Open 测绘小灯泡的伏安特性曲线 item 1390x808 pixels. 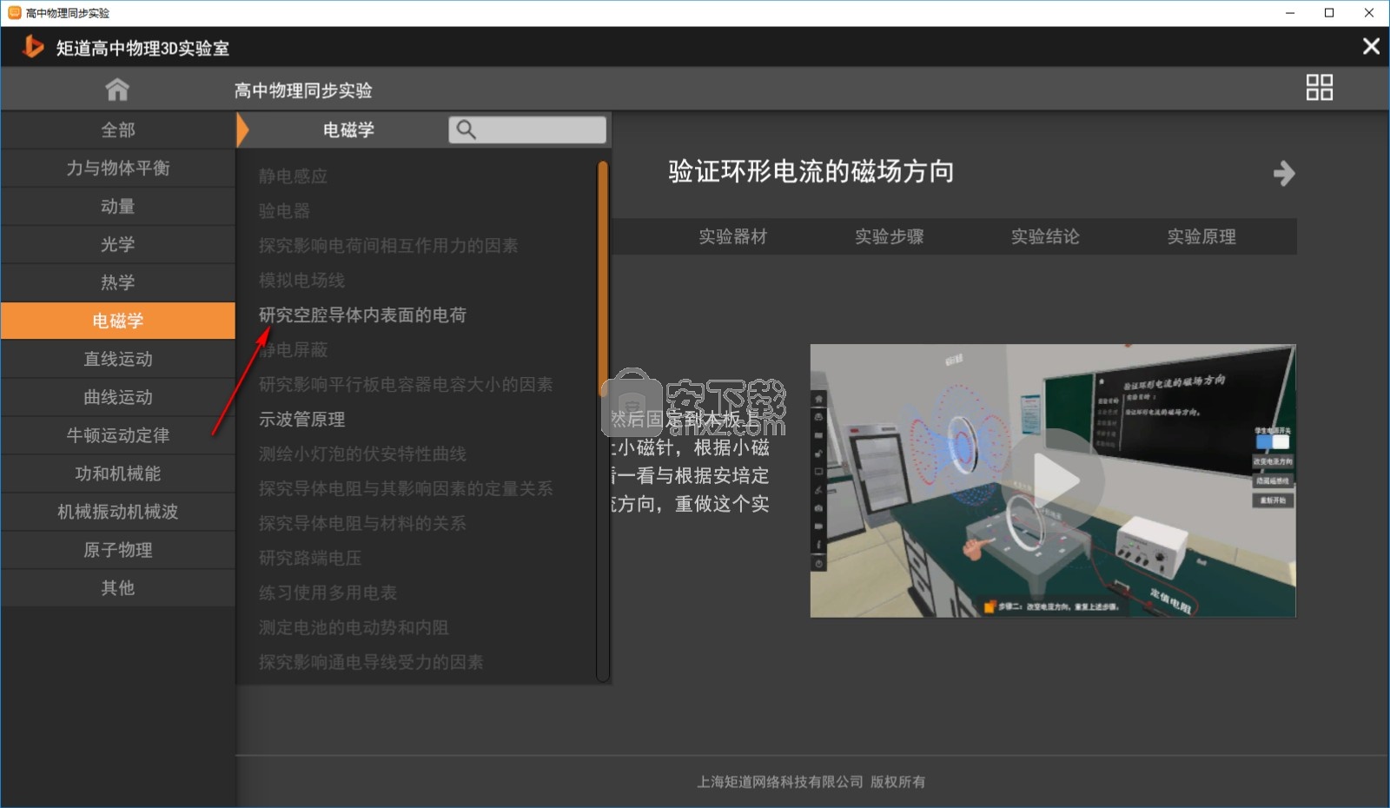pos(362,454)
